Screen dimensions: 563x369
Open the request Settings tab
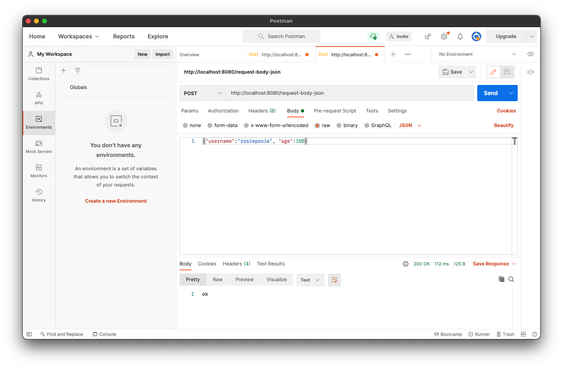[397, 111]
